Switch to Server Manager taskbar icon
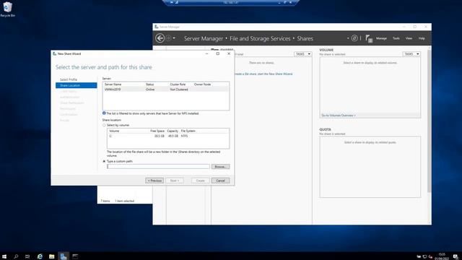The image size is (462, 260). [x=64, y=256]
